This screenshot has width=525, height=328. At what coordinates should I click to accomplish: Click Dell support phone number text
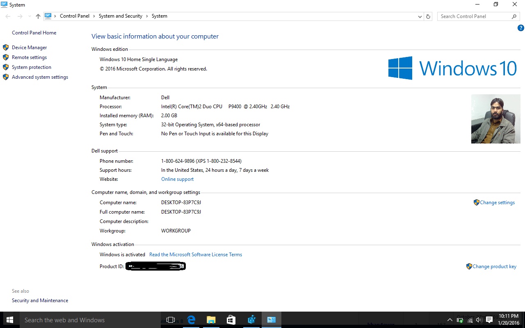click(x=201, y=161)
